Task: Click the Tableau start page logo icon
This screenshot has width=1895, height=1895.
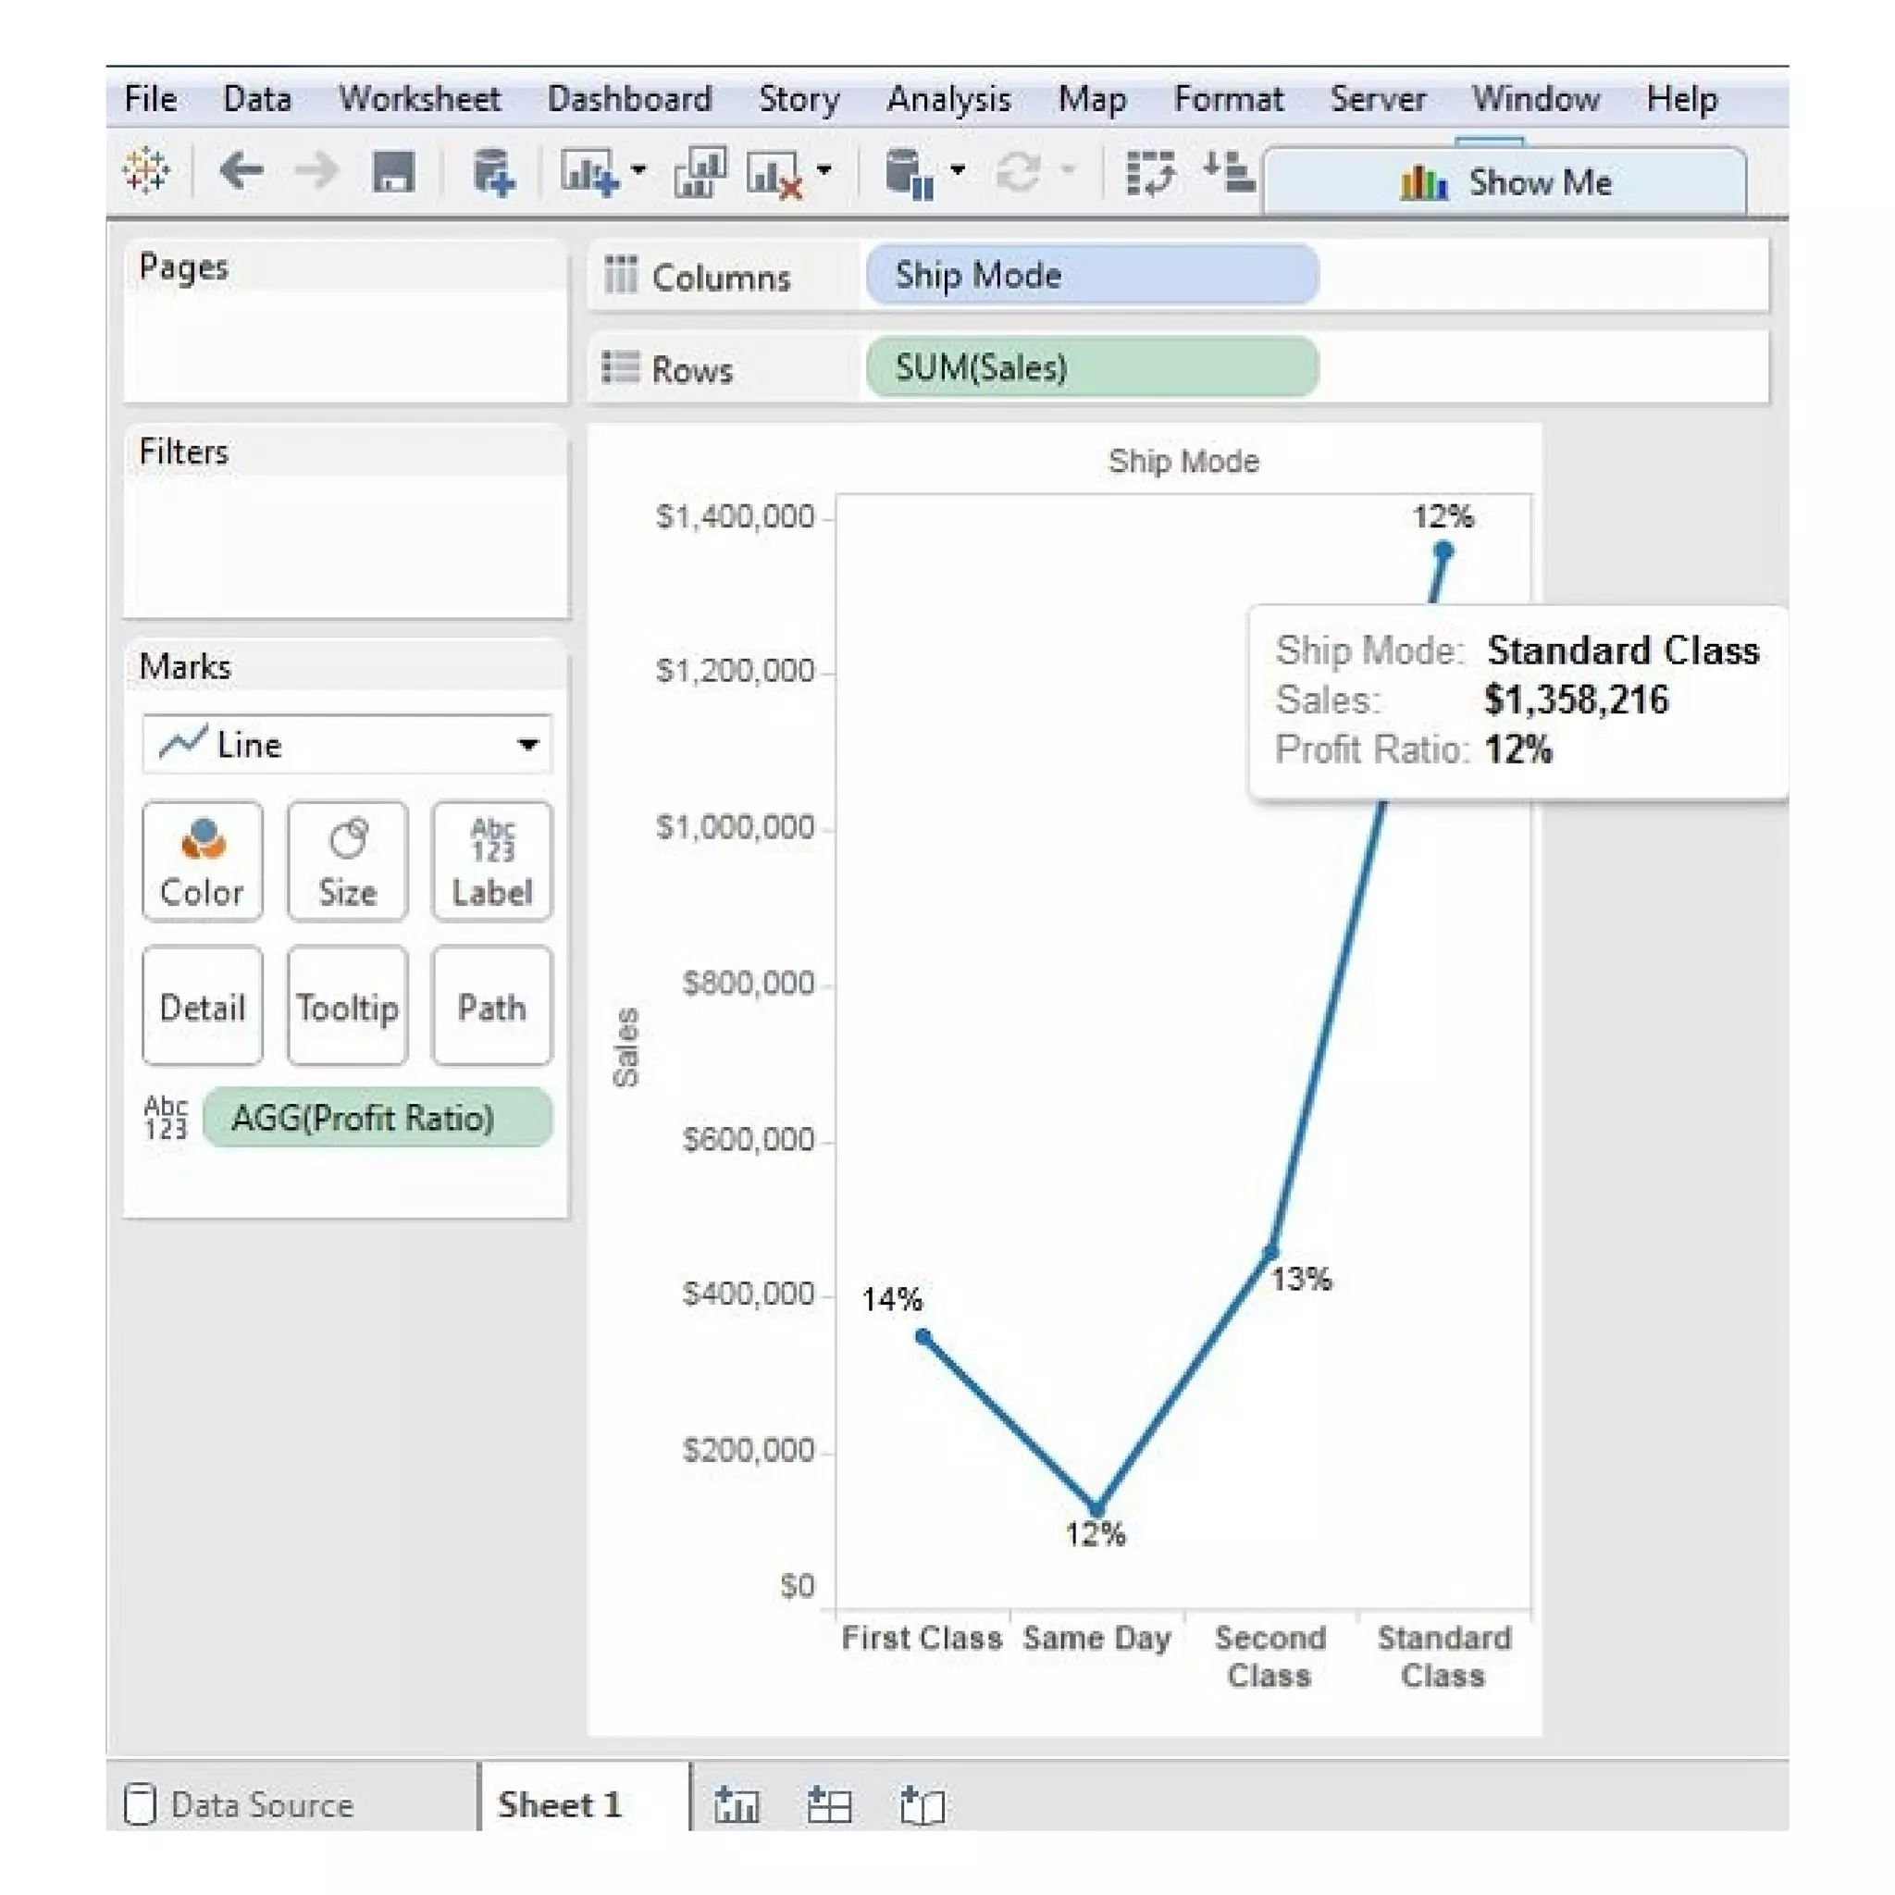Action: [147, 172]
